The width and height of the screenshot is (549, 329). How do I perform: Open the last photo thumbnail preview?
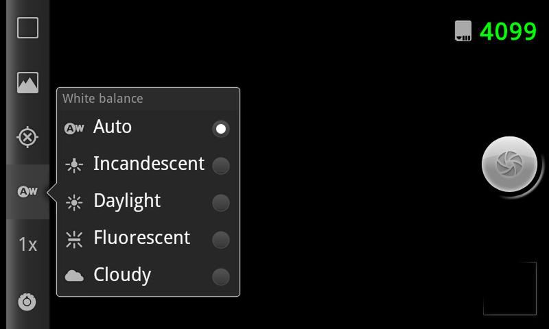[x=509, y=289]
